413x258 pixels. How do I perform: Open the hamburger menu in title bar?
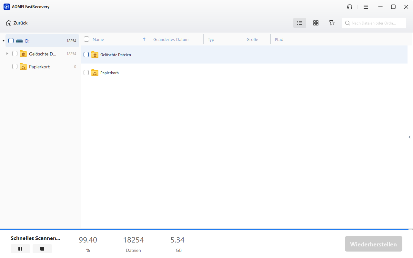coord(366,7)
